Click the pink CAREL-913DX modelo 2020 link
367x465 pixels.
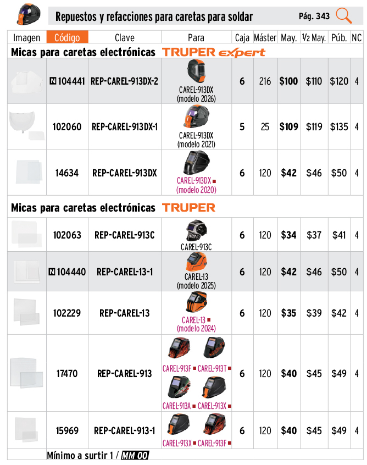coord(196,185)
